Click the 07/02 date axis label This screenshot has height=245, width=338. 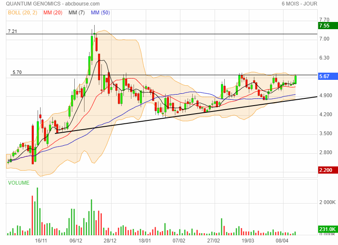[179, 240]
